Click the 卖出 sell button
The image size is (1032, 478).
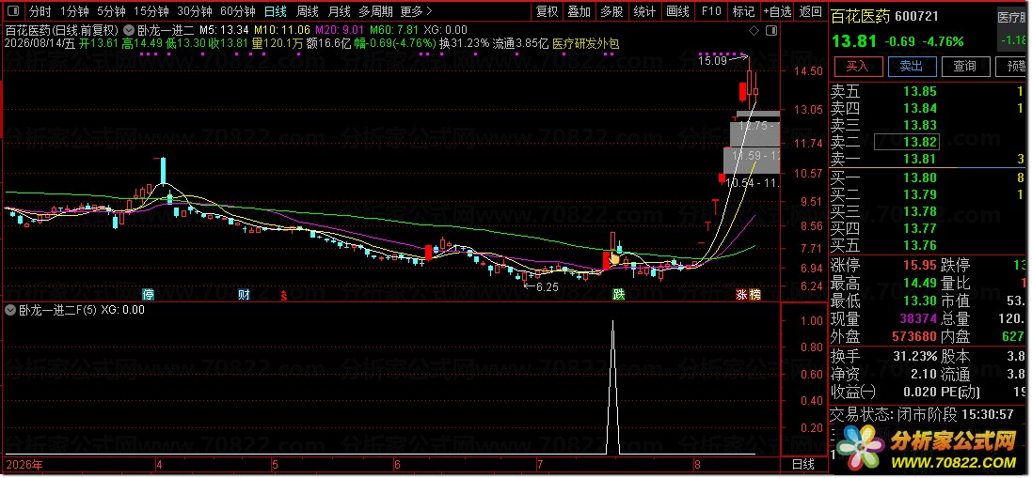click(x=911, y=66)
